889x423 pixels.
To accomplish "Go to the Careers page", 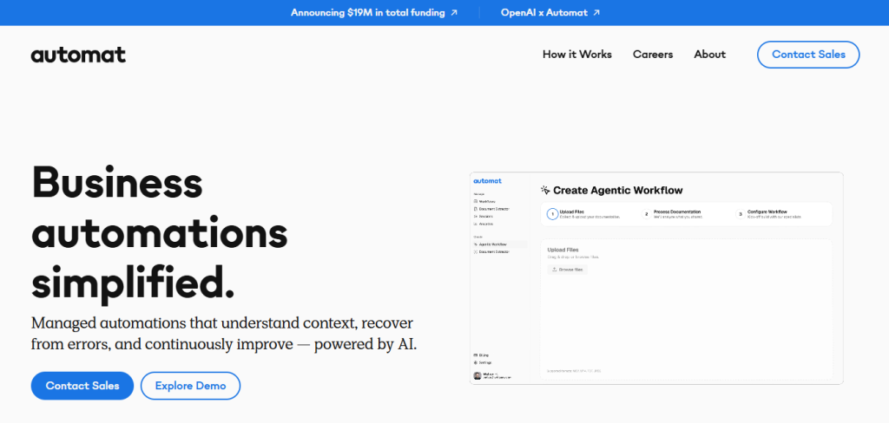I will (x=653, y=55).
